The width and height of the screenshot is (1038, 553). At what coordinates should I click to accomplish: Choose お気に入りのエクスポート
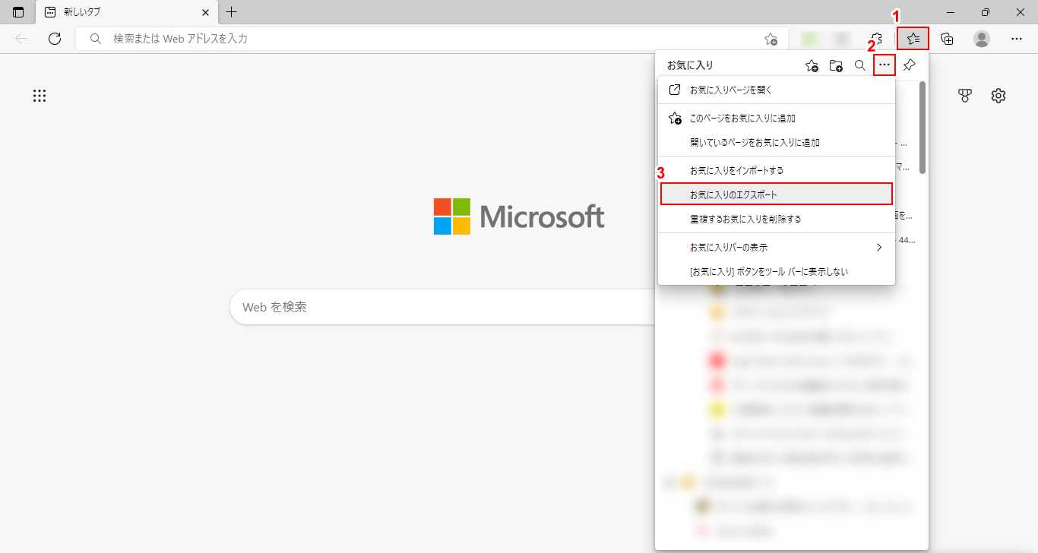(x=777, y=194)
